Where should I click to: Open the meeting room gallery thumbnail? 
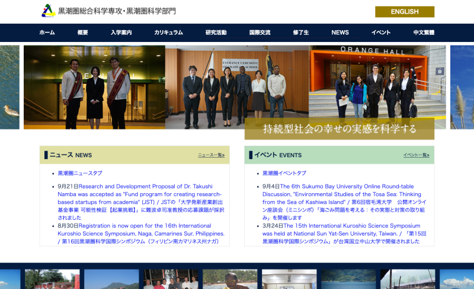pos(289,280)
